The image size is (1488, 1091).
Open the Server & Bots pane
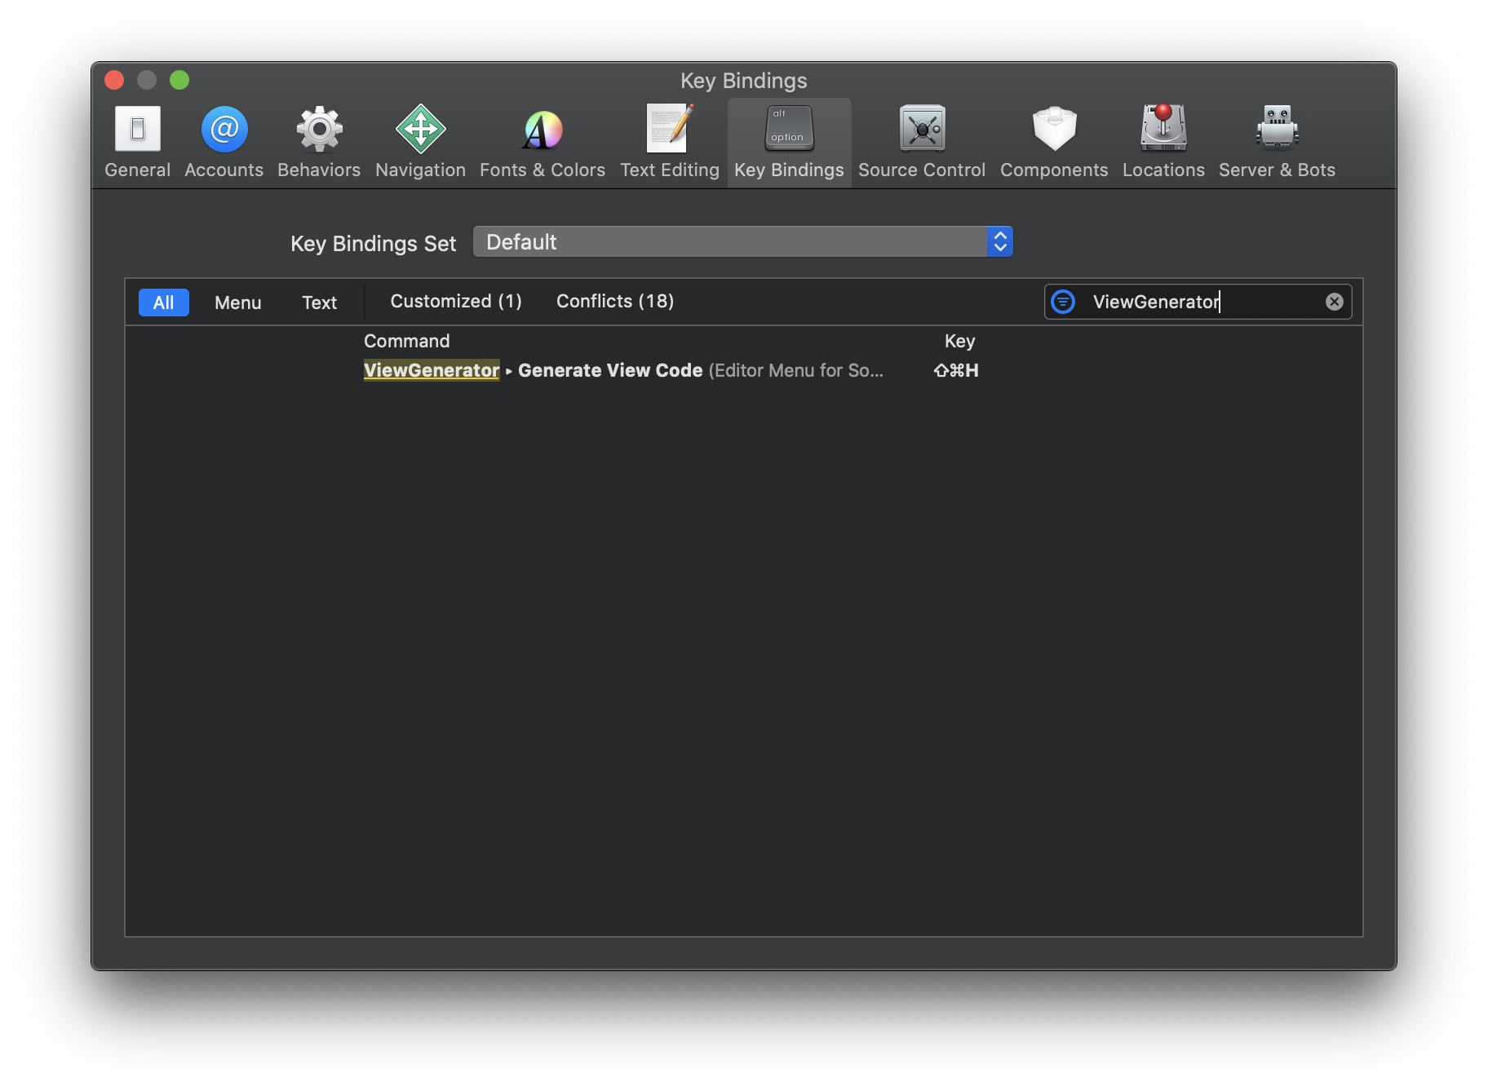point(1277,142)
